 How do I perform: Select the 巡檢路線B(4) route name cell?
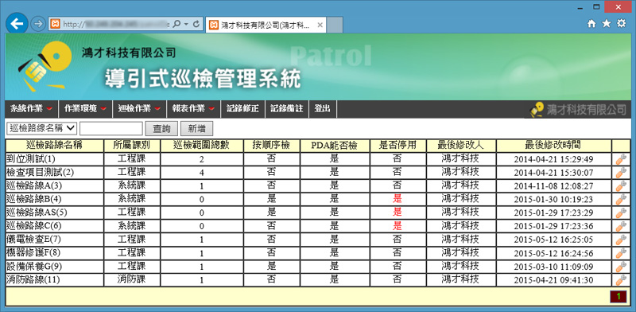[x=55, y=199]
